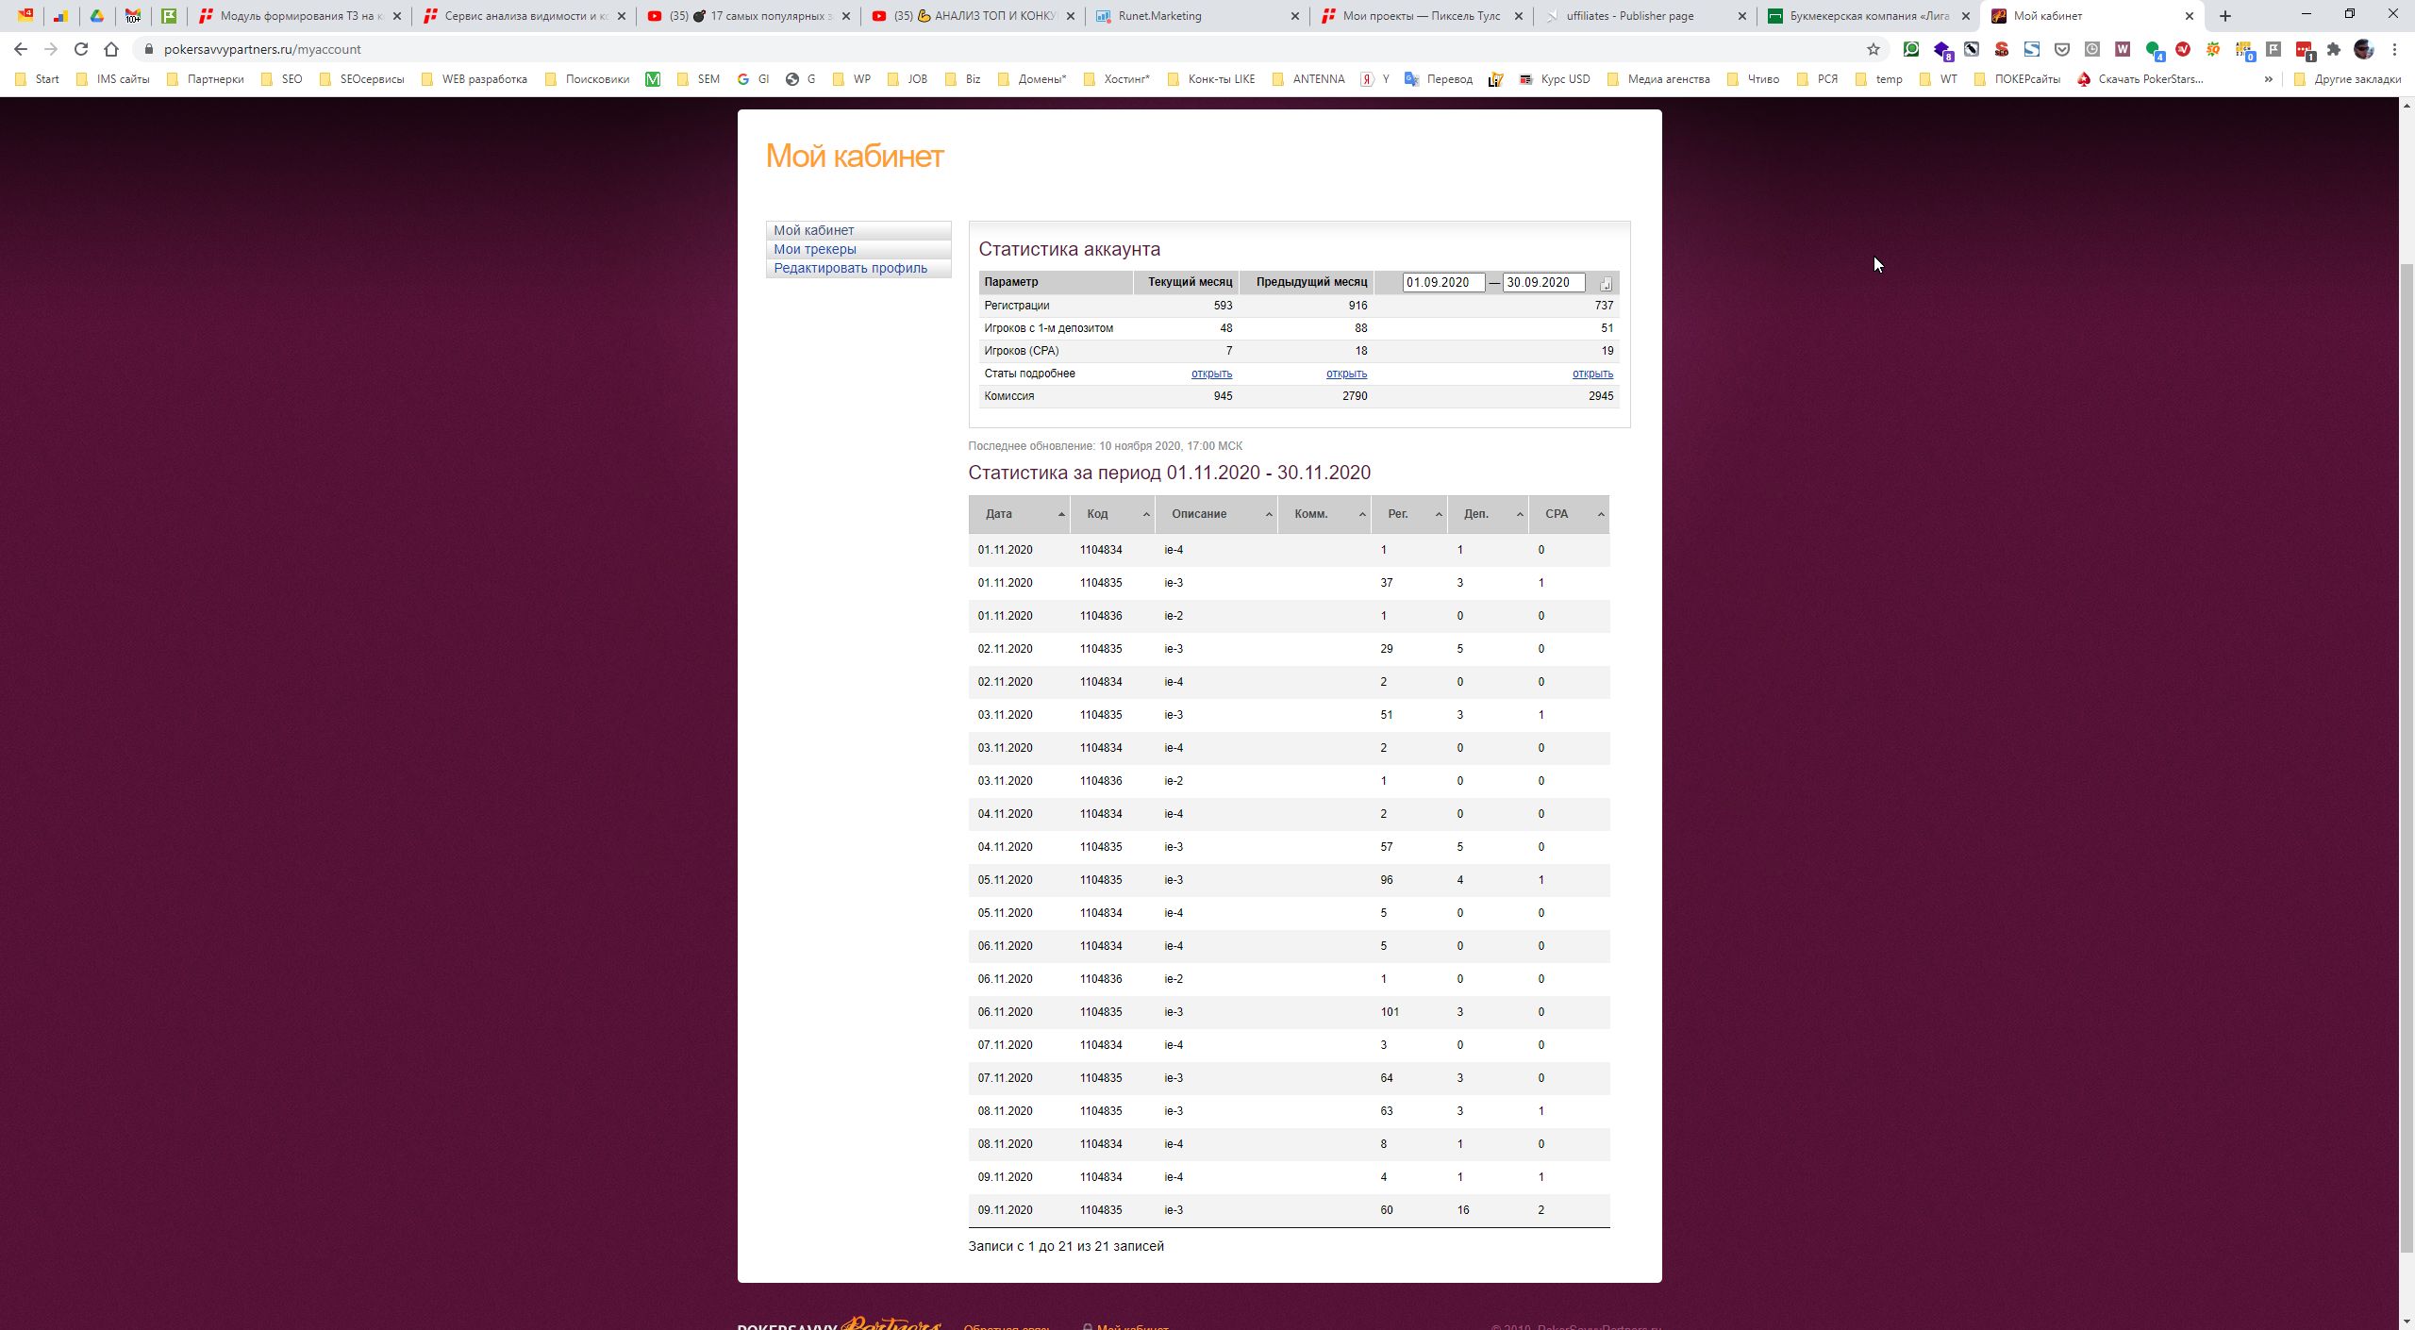Sort the table by Деп. column
The width and height of the screenshot is (2415, 1330).
pos(1489,514)
